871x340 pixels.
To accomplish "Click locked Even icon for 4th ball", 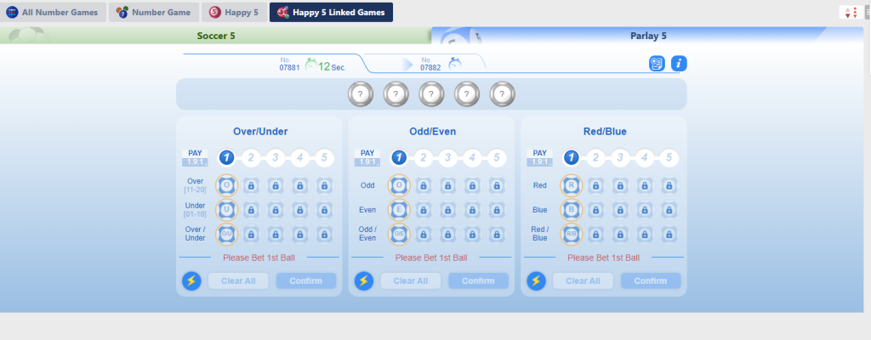I will pos(472,209).
